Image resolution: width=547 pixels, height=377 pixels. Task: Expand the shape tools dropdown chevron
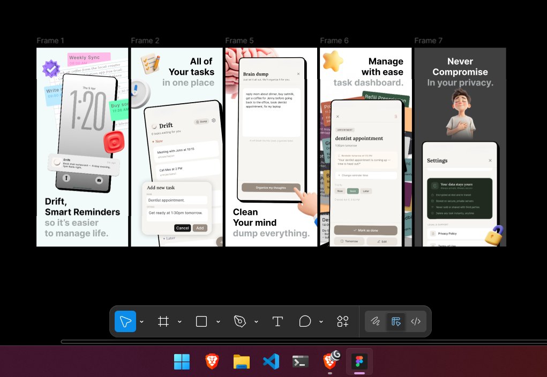point(218,321)
